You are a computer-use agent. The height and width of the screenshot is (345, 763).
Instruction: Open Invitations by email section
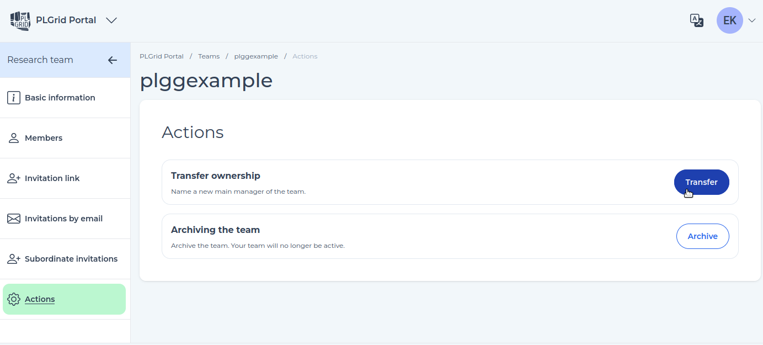point(65,219)
